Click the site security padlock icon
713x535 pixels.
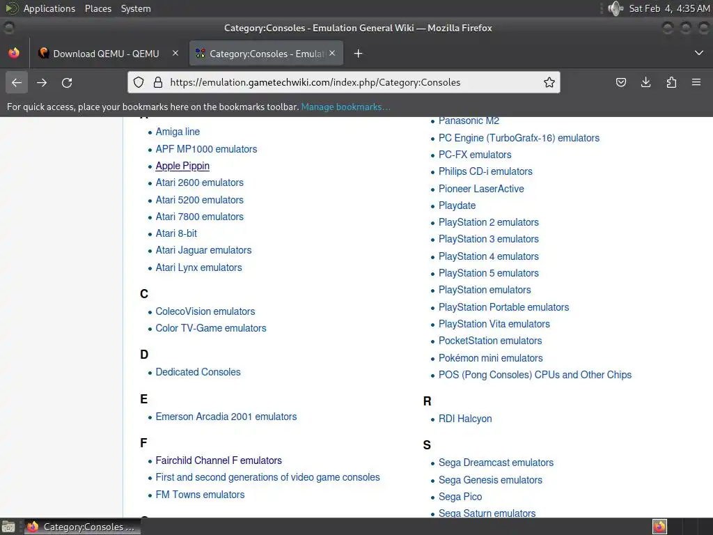click(x=158, y=82)
